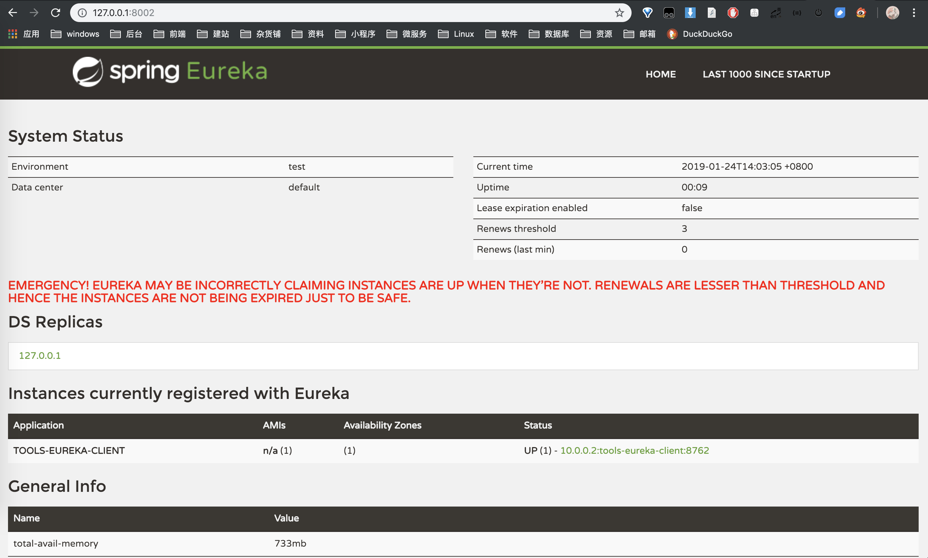928x558 pixels.
Task: Open the JSON braces formatter extension
Action: 796,13
